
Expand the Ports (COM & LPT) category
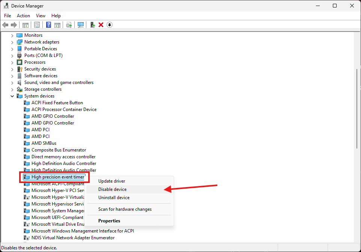click(12, 56)
